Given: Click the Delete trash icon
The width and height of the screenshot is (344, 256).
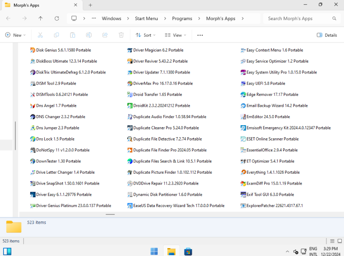Looking at the screenshot, I should click(x=121, y=35).
